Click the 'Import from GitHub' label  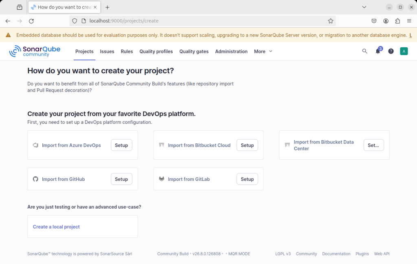63,179
